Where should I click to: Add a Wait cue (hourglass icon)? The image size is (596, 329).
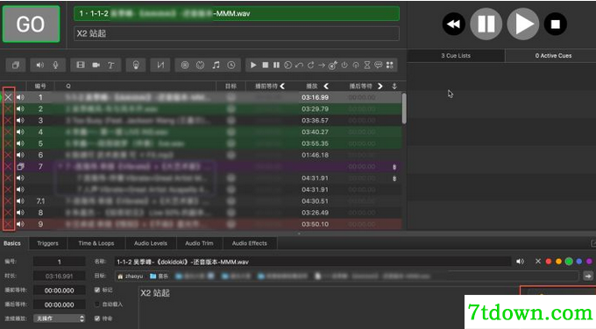pos(367,66)
